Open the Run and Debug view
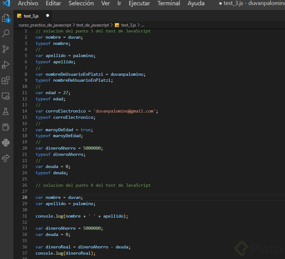The height and width of the screenshot is (259, 285). coord(6,65)
